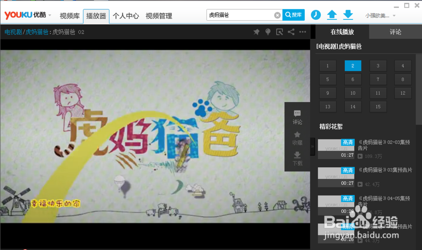The image size is (422, 250).
Task: Select episode 10
Action: pyautogui.click(x=353, y=93)
